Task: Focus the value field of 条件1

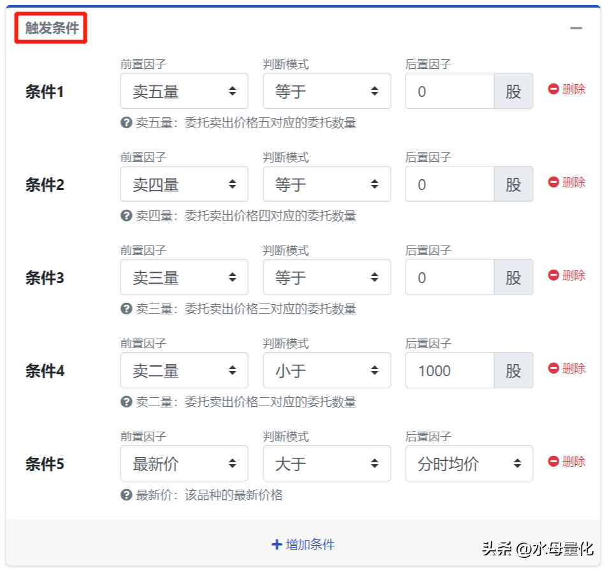Action: tap(450, 91)
